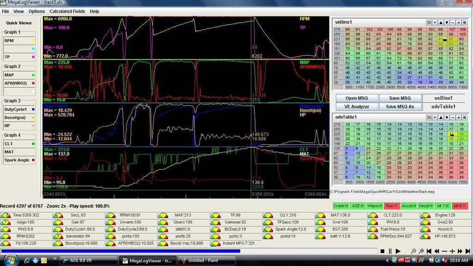Open AOL 9.0 VR from the taskbar
The width and height of the screenshot is (473, 266).
pos(89,260)
